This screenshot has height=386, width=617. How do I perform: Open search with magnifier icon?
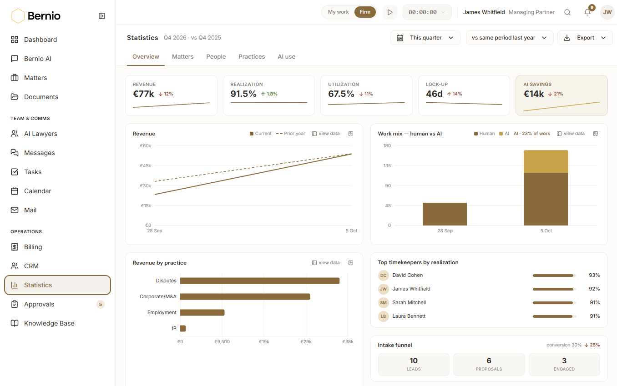tap(567, 12)
